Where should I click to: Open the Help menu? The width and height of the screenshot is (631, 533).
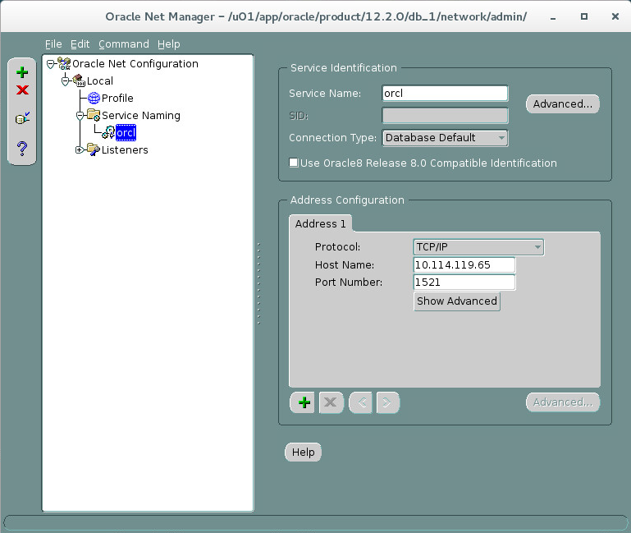pos(168,44)
